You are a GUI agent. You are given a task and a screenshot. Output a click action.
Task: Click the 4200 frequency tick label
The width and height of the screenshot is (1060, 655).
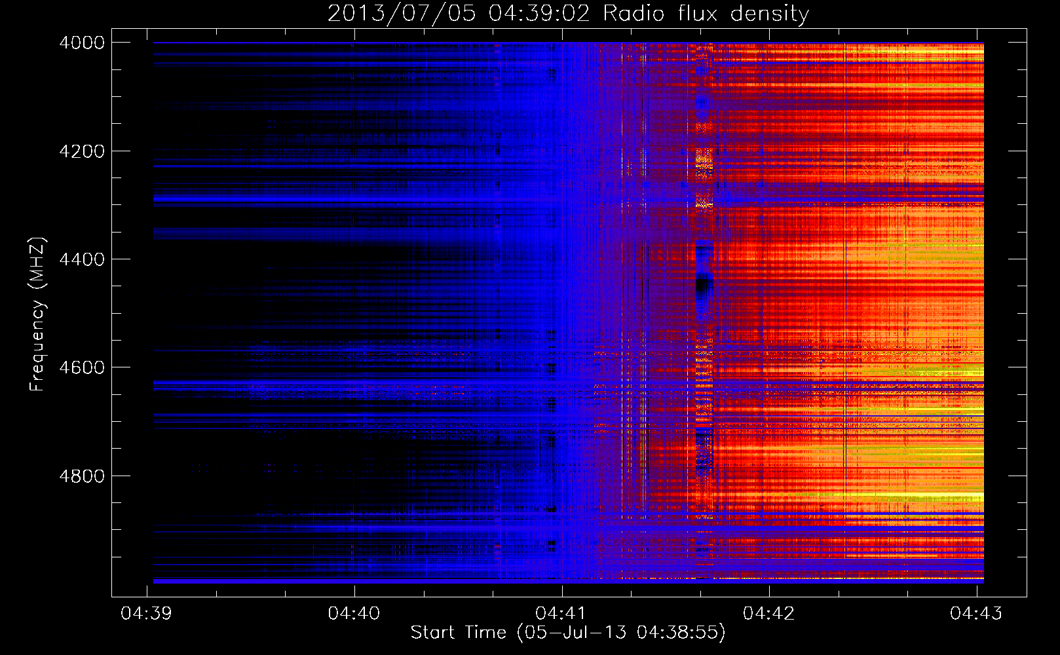[82, 151]
